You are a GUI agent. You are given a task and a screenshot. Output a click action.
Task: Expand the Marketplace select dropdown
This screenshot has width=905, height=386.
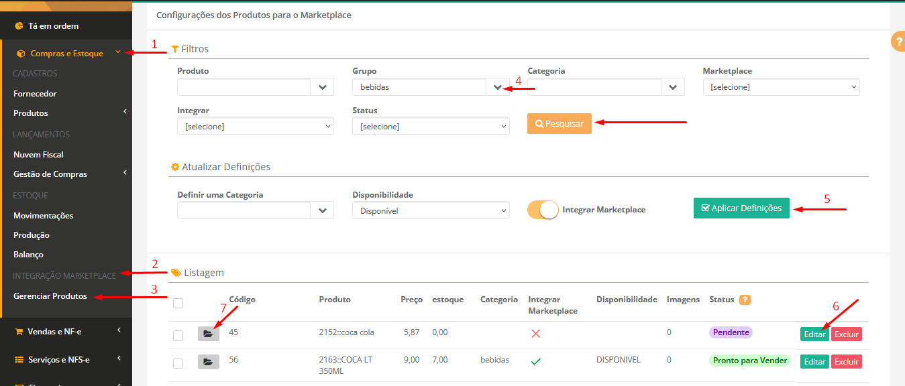point(781,87)
